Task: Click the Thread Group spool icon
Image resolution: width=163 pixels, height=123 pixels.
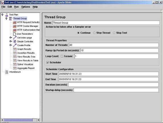Action: [11, 19]
